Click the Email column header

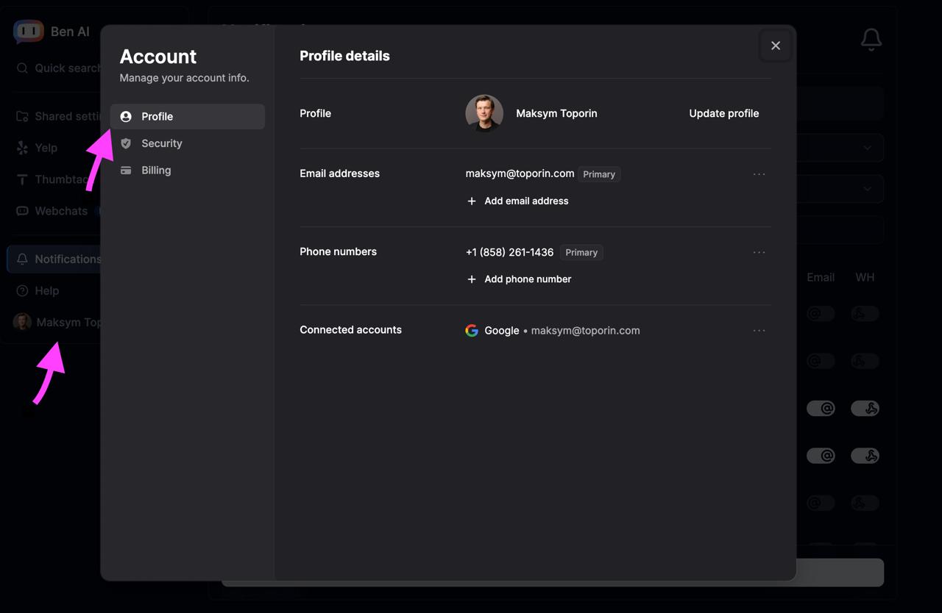pyautogui.click(x=821, y=277)
